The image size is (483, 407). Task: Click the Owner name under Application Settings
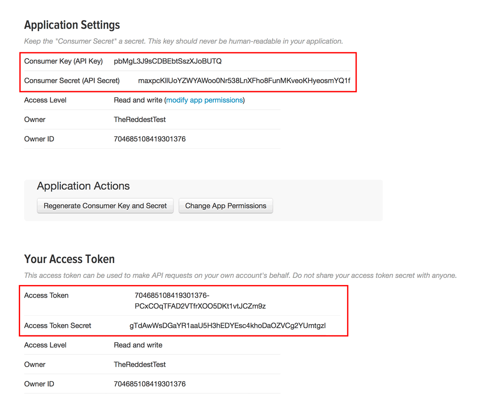click(x=140, y=119)
